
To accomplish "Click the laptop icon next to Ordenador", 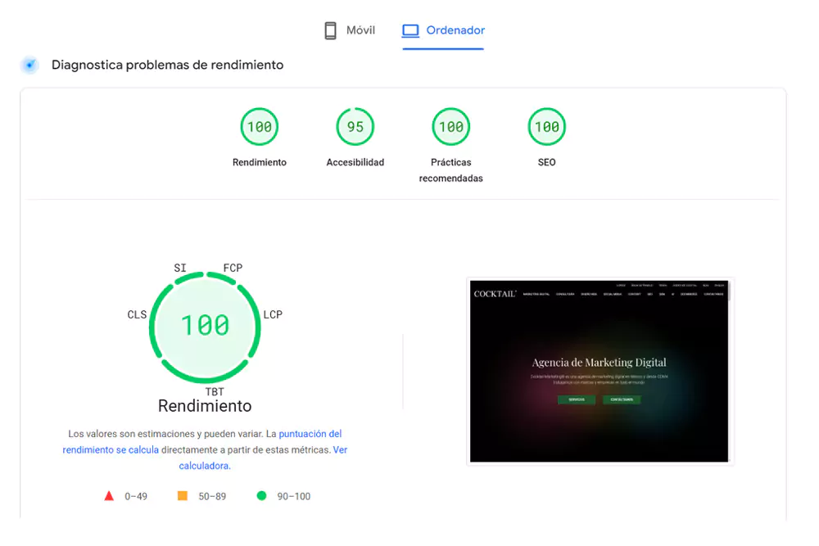I will 409,29.
